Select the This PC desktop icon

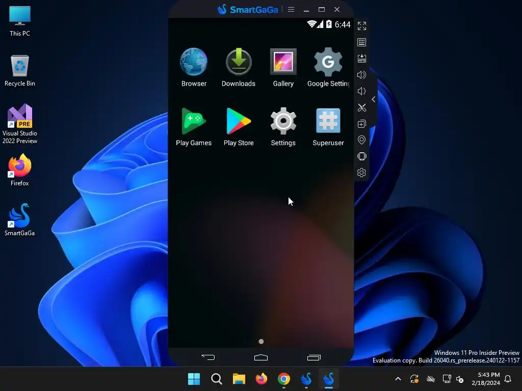click(x=20, y=21)
